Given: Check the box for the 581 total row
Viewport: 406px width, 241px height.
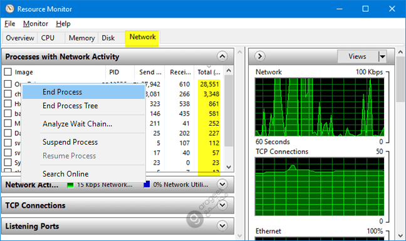Looking at the screenshot, I should point(8,113).
